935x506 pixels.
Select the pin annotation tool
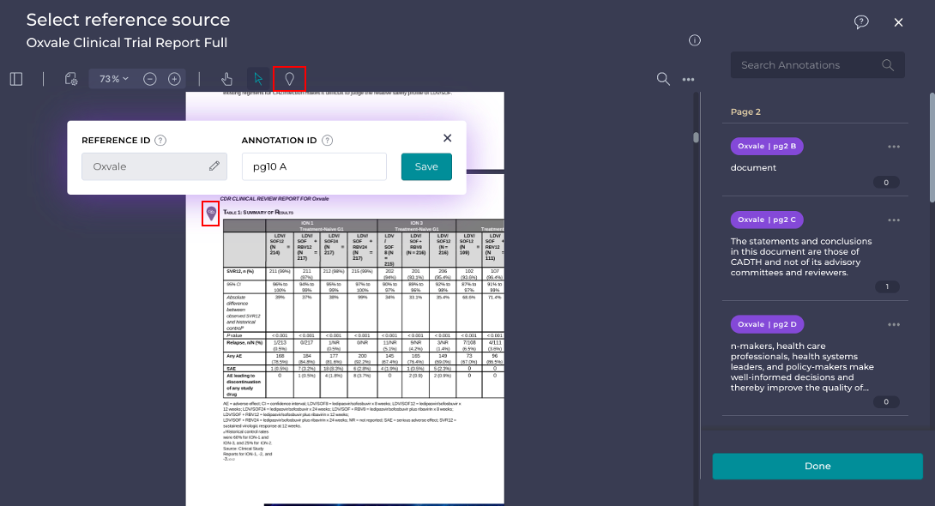pos(289,79)
